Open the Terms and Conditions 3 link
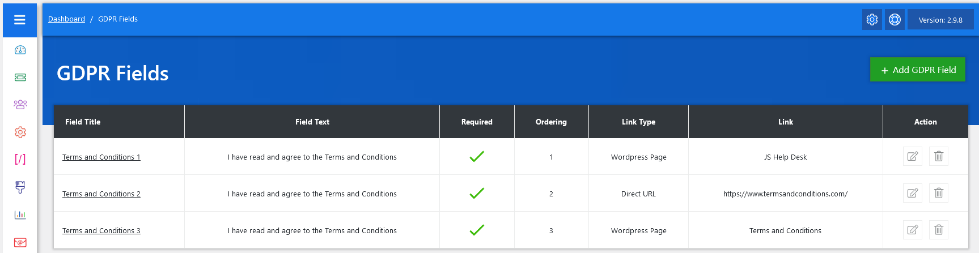This screenshot has width=979, height=253. (x=101, y=231)
